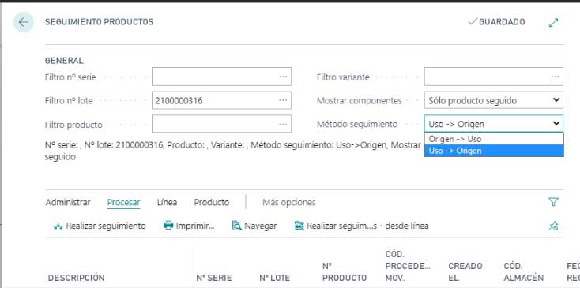Viewport: 580px width, 288px height.
Task: Click the SEGUIMIENTO PRODUCTOS page title
Action: 99,22
